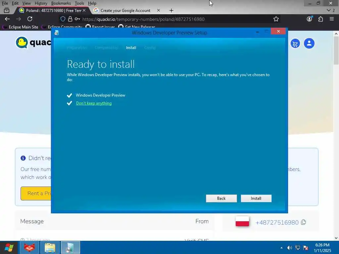This screenshot has width=339, height=254.
Task: Click the setup window title bar icon
Action: (57, 33)
